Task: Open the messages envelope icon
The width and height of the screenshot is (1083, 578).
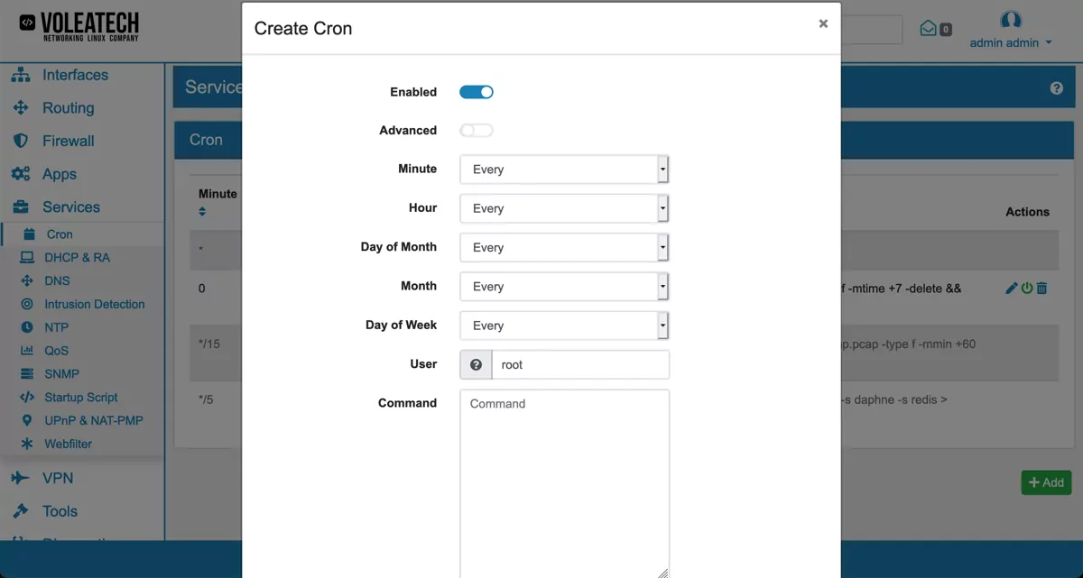Action: pos(930,28)
